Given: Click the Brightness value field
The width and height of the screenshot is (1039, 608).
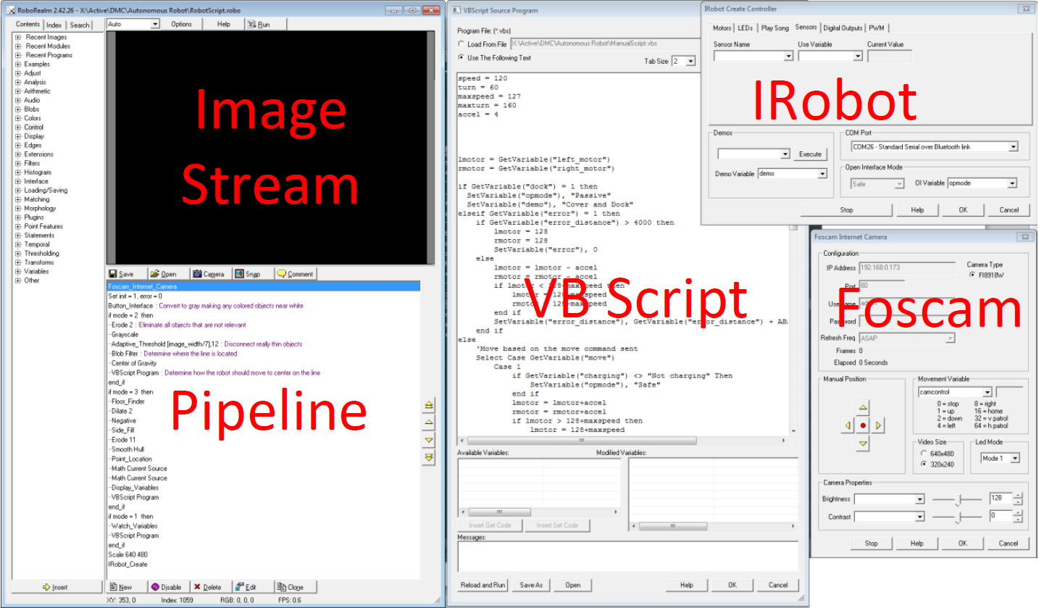Looking at the screenshot, I should 1001,499.
